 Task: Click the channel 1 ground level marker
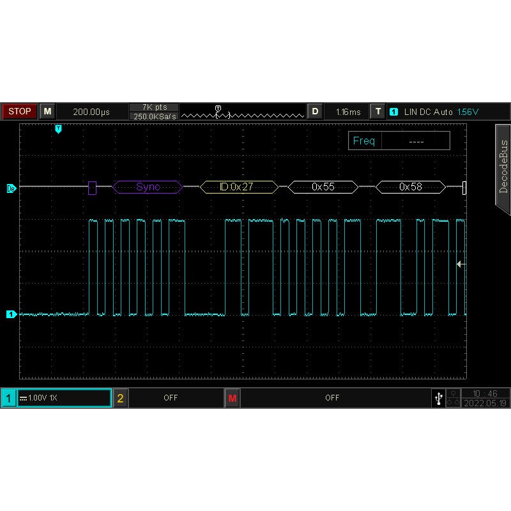tap(11, 314)
